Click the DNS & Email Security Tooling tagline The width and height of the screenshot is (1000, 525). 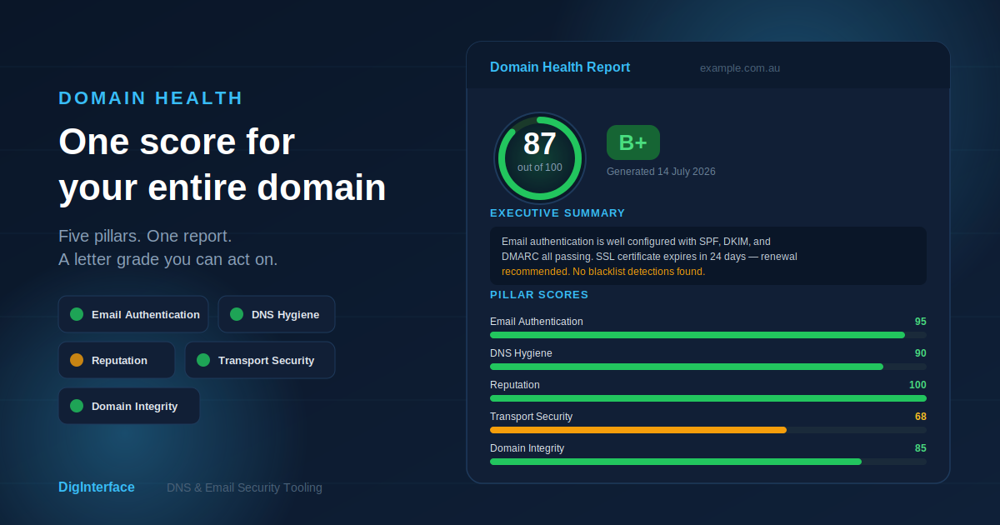point(244,487)
